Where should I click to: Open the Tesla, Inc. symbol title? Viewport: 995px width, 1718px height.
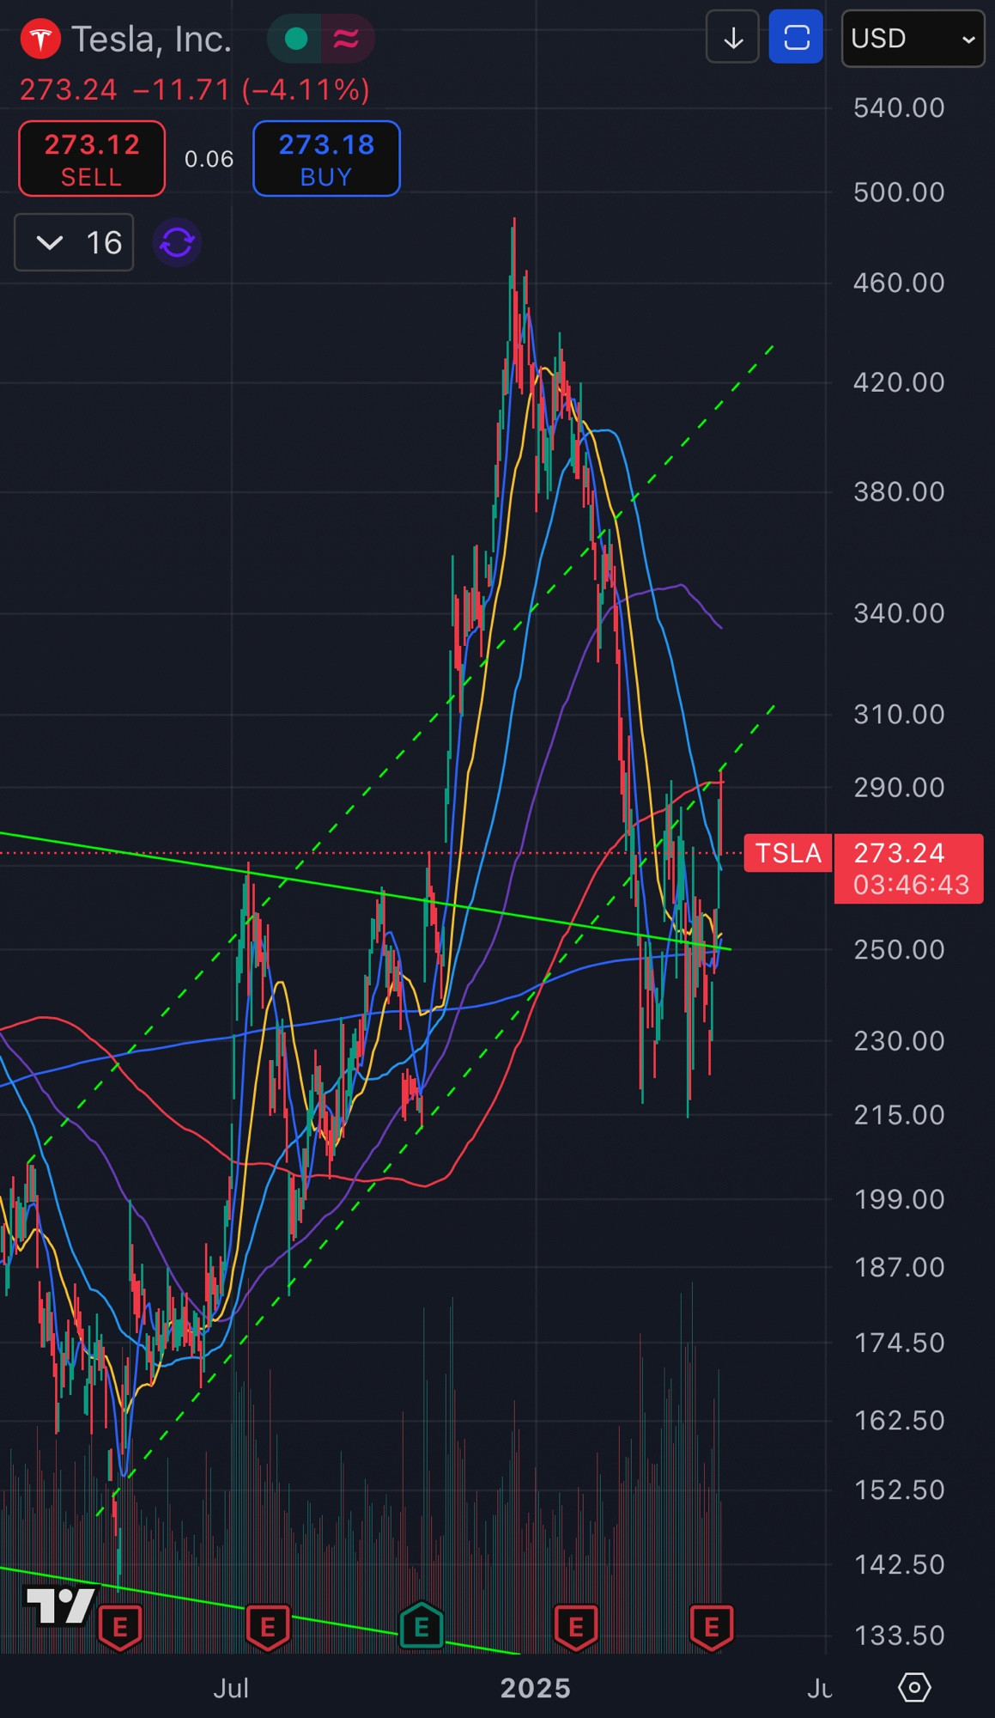point(152,40)
